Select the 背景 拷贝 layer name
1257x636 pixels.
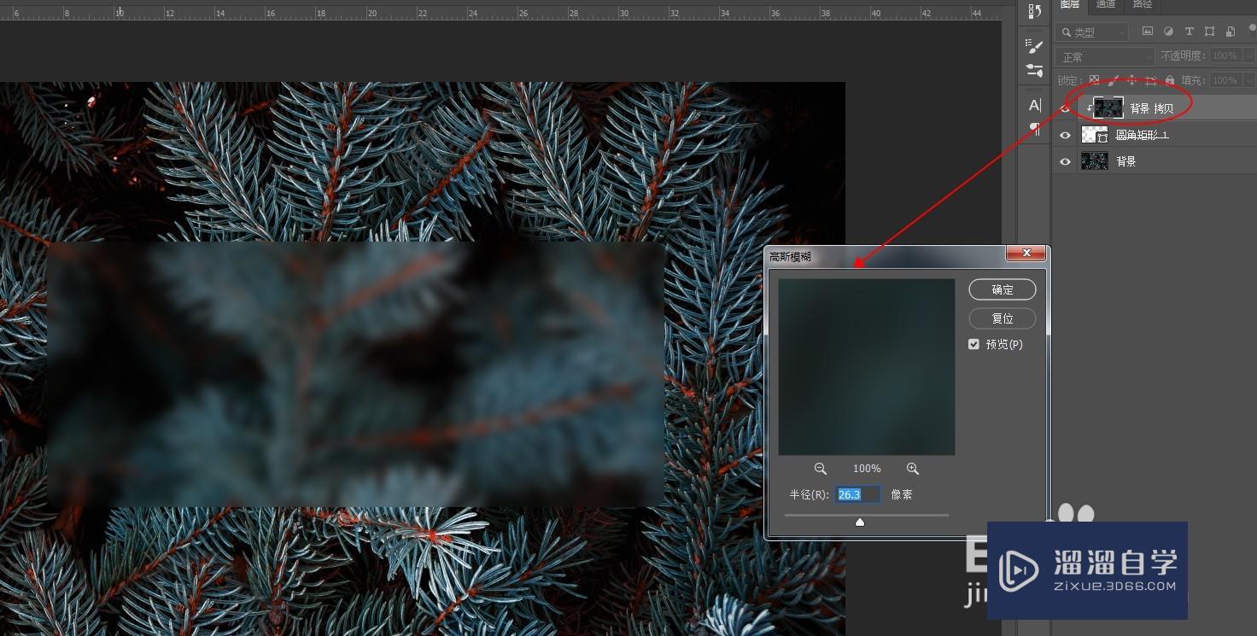1152,108
